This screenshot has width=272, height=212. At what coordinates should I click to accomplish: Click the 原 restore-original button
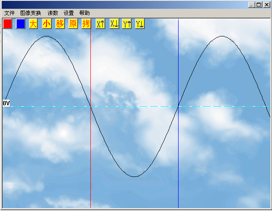[x=73, y=24]
